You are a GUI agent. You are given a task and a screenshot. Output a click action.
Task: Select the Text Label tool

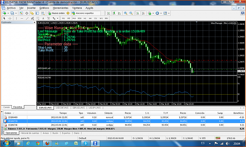[x=49, y=18]
